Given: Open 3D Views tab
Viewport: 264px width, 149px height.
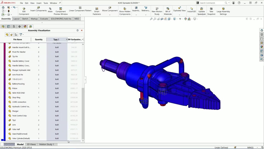Looking at the screenshot, I should click(31, 144).
